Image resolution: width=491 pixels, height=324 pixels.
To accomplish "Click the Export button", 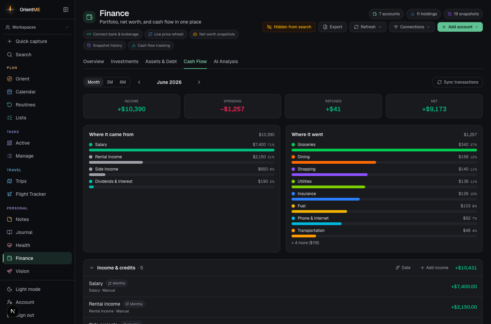I will (332, 27).
